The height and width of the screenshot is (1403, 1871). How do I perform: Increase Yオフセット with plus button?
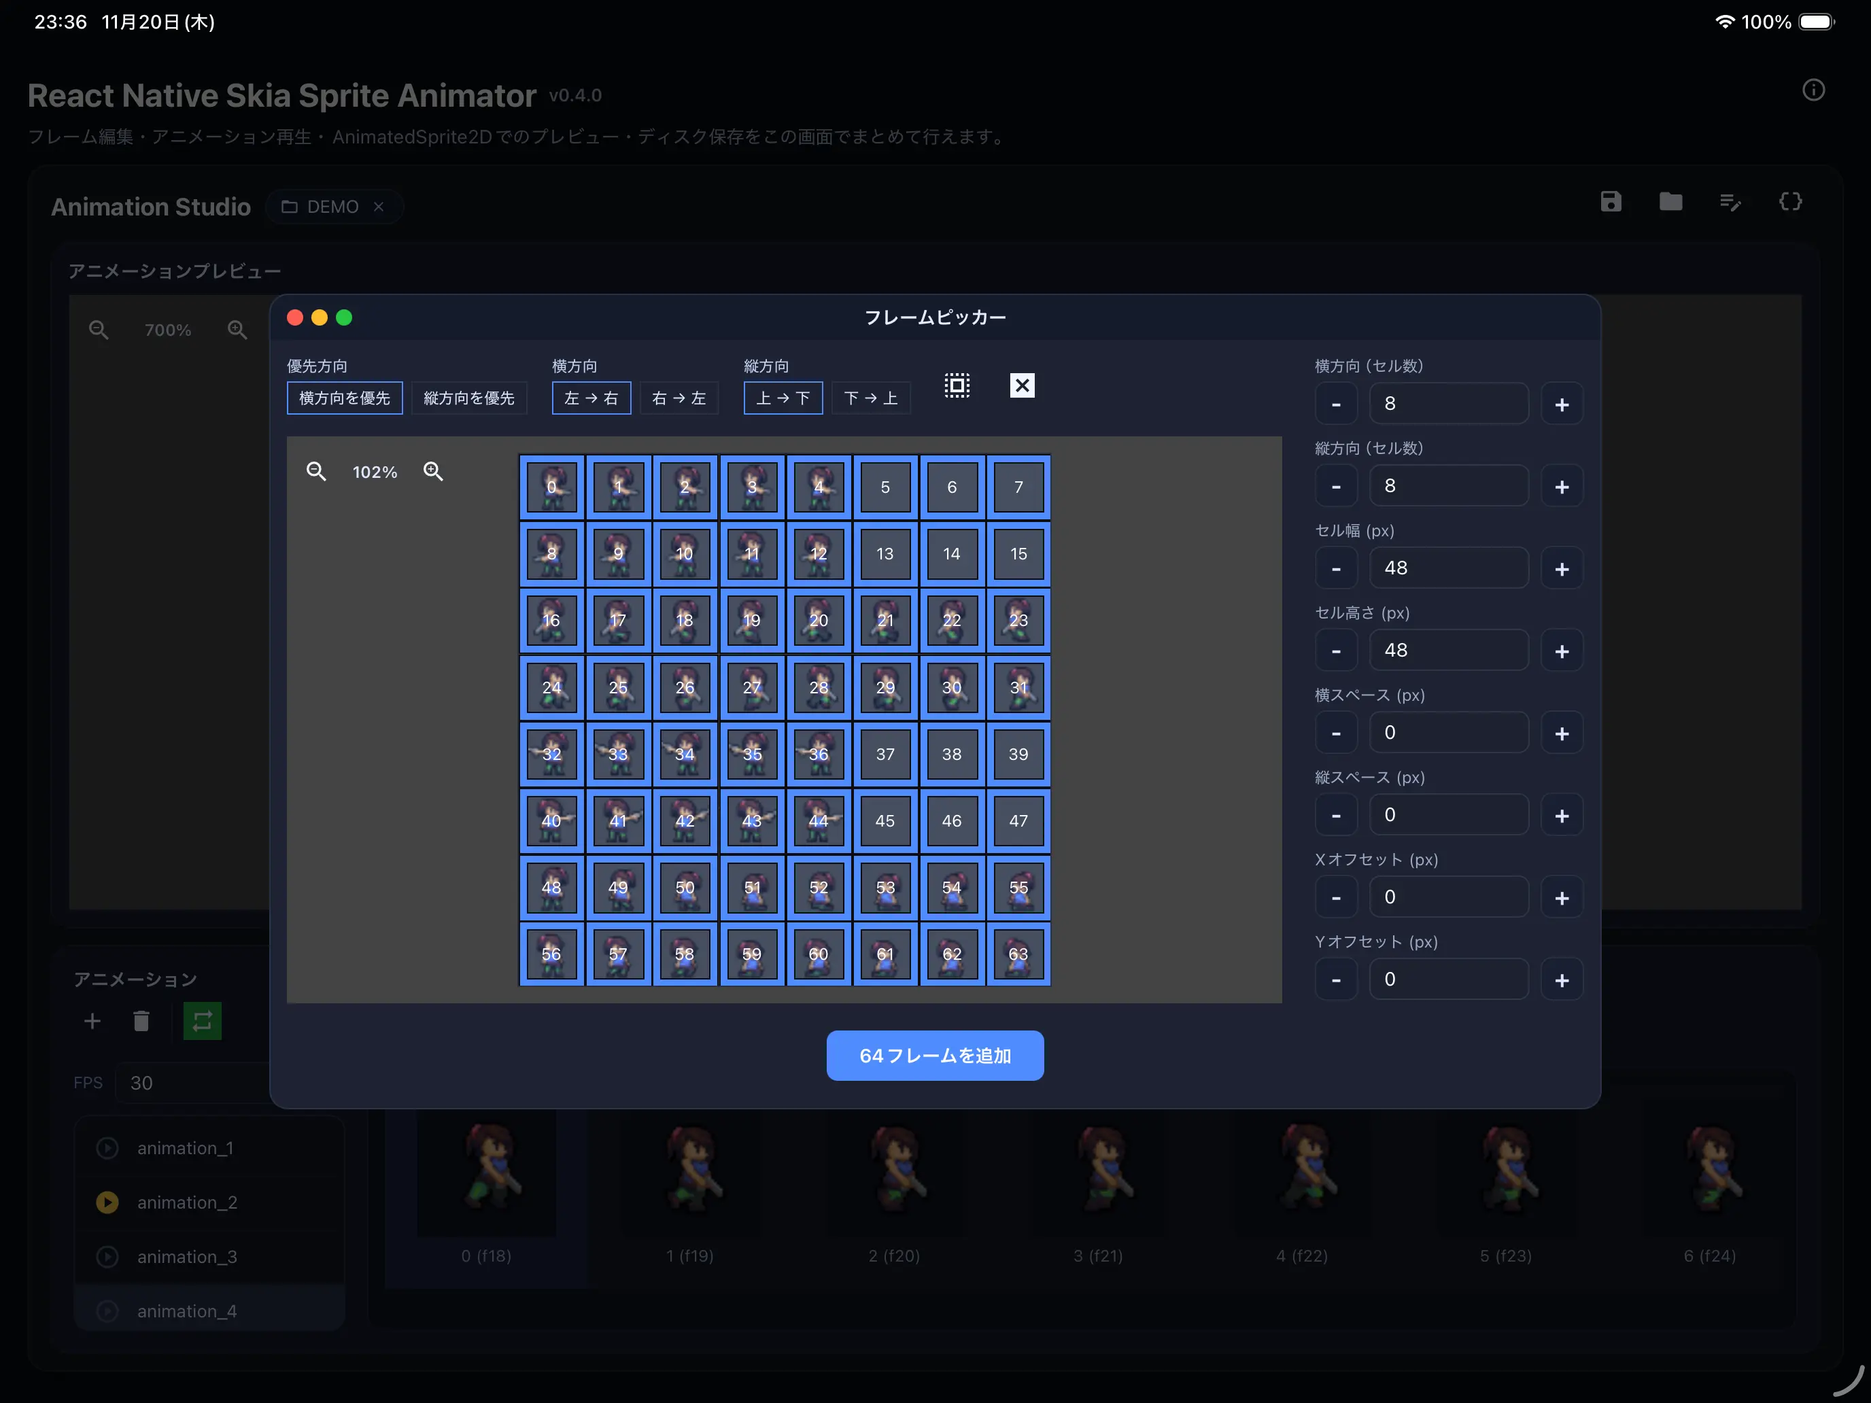pyautogui.click(x=1562, y=980)
